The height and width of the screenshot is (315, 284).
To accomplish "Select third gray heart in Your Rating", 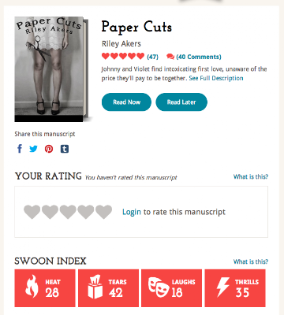I will pyautogui.click(x=68, y=212).
